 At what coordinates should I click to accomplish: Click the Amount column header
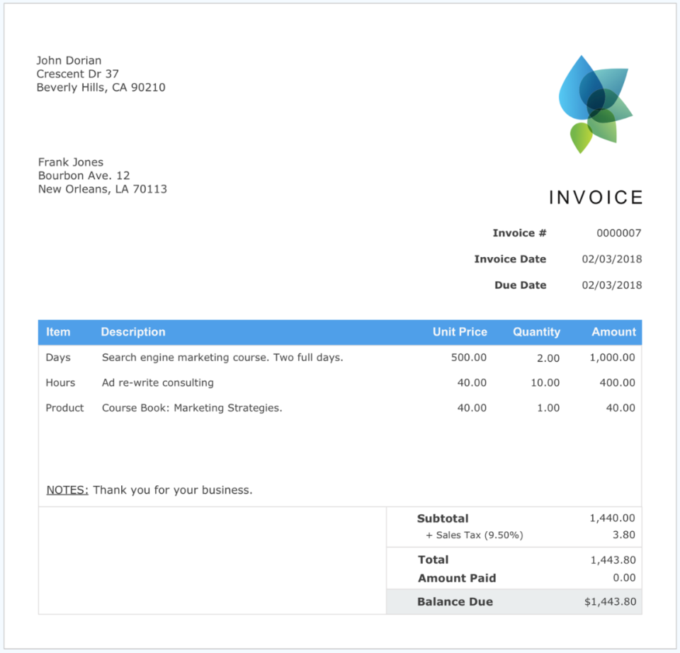(613, 331)
